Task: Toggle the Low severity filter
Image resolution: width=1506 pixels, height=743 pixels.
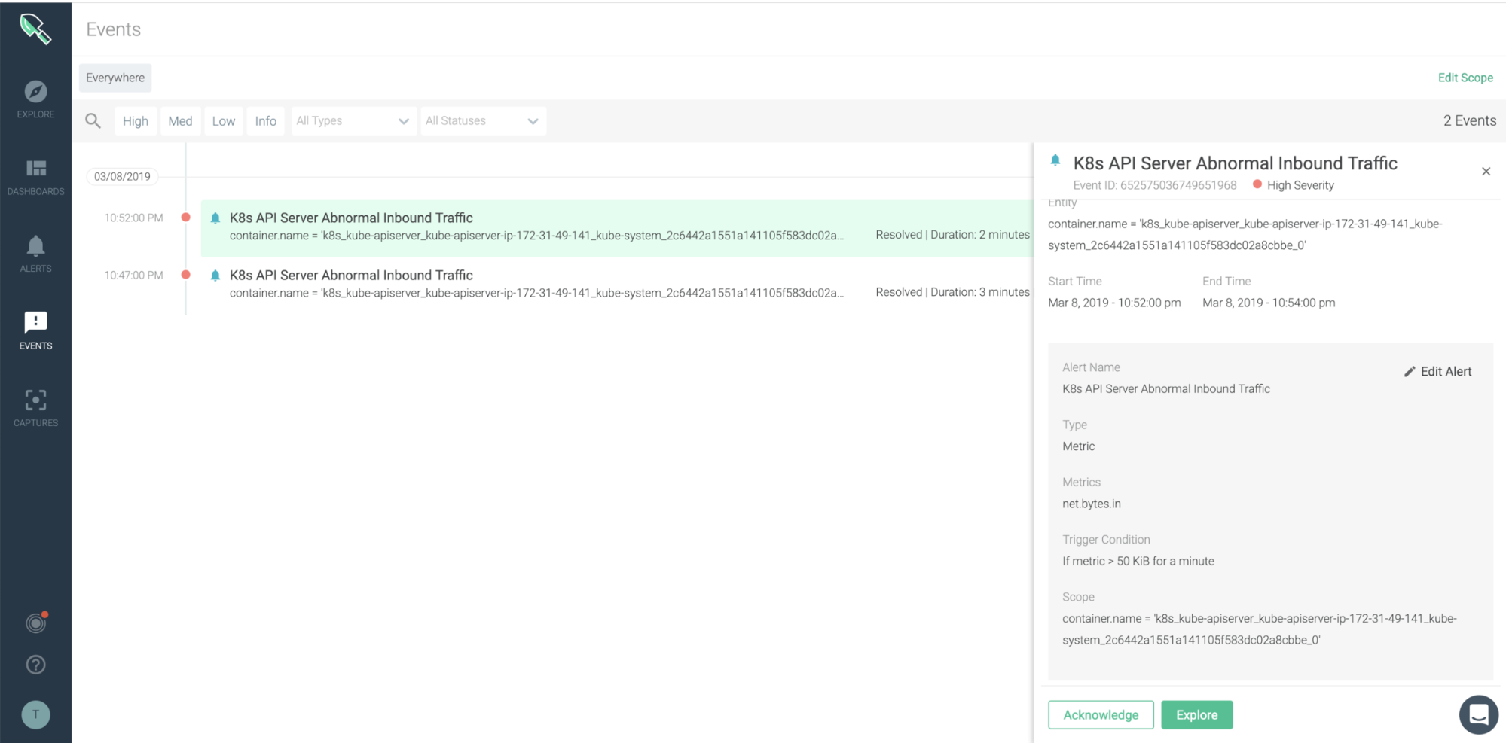Action: click(x=223, y=120)
